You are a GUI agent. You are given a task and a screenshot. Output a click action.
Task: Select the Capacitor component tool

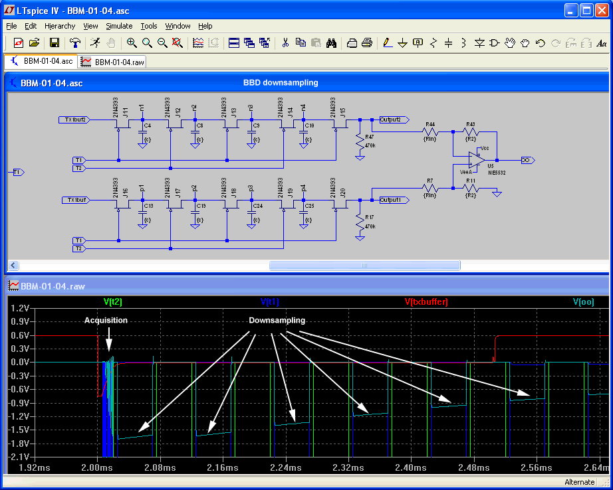tap(448, 43)
